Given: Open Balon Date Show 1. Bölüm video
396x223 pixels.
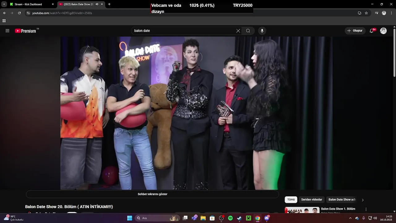Looking at the screenshot, I should (x=338, y=209).
